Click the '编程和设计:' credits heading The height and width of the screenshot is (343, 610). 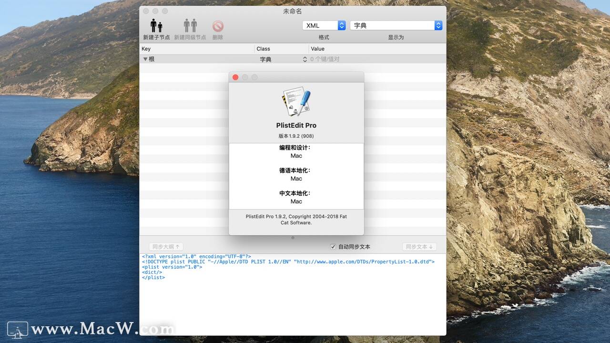[x=295, y=148]
